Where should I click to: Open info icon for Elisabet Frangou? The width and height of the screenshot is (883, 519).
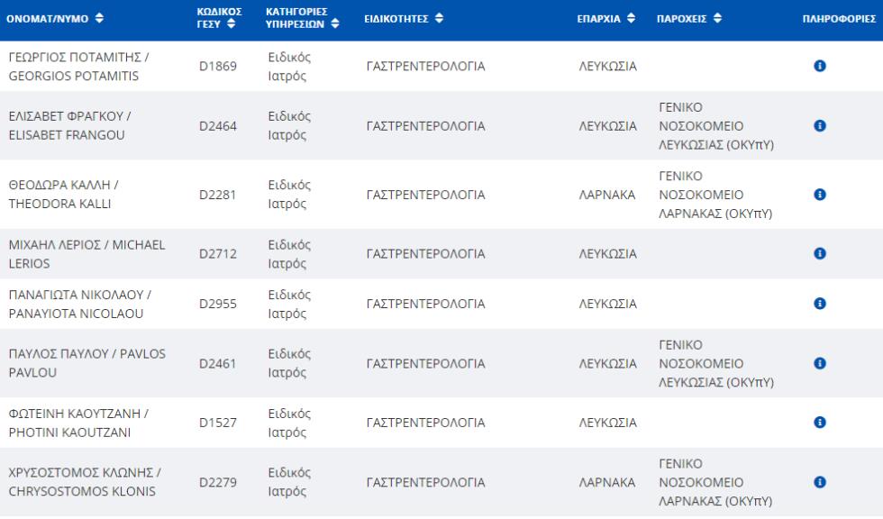pos(819,125)
